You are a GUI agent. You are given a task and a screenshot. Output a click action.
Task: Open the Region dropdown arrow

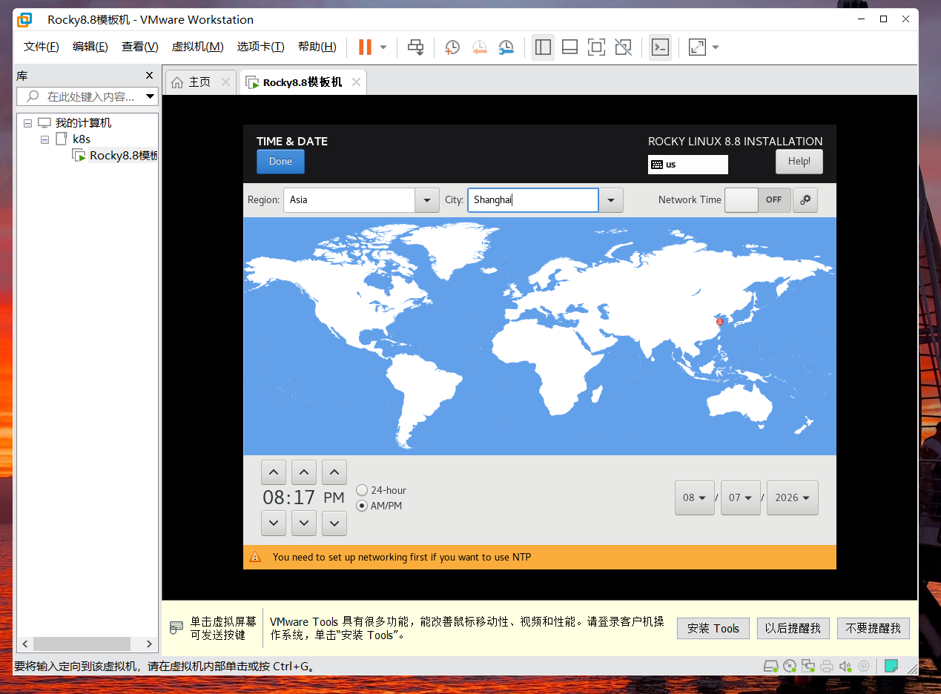427,200
